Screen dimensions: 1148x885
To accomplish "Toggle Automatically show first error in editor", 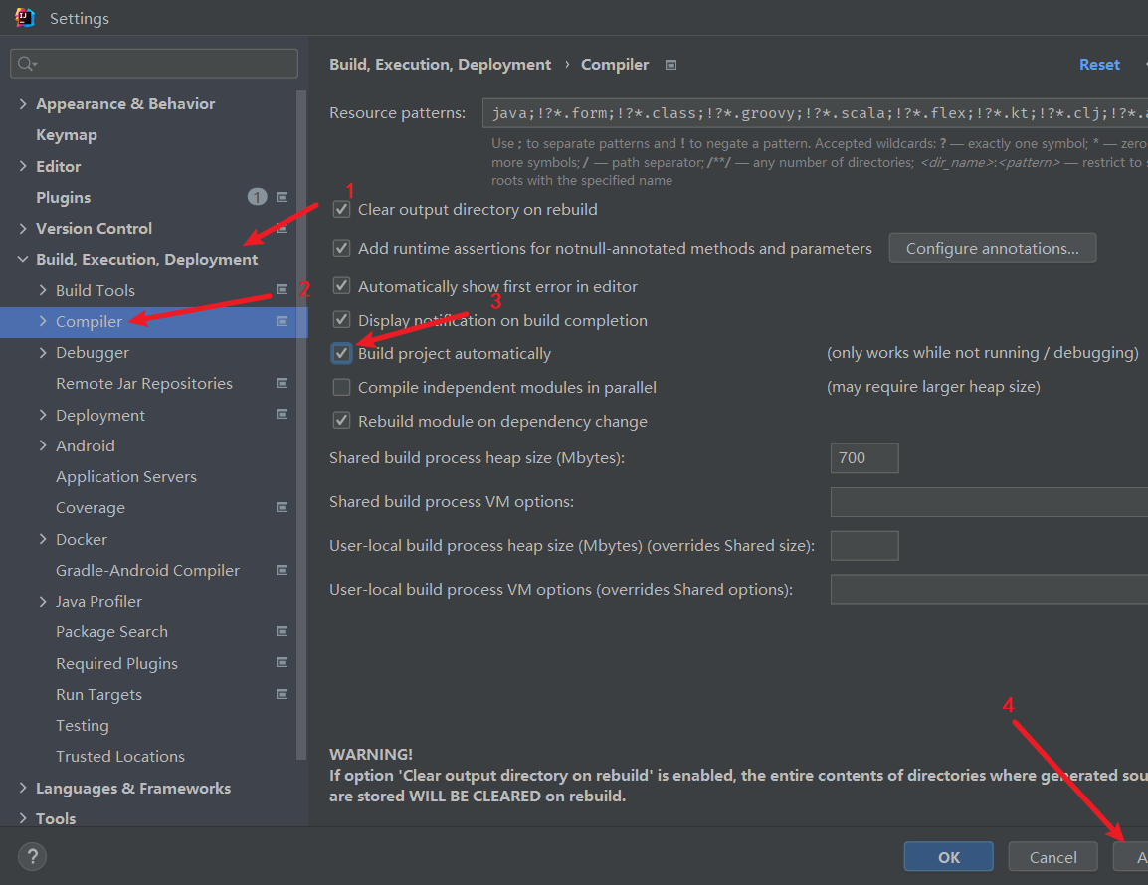I will tap(342, 286).
